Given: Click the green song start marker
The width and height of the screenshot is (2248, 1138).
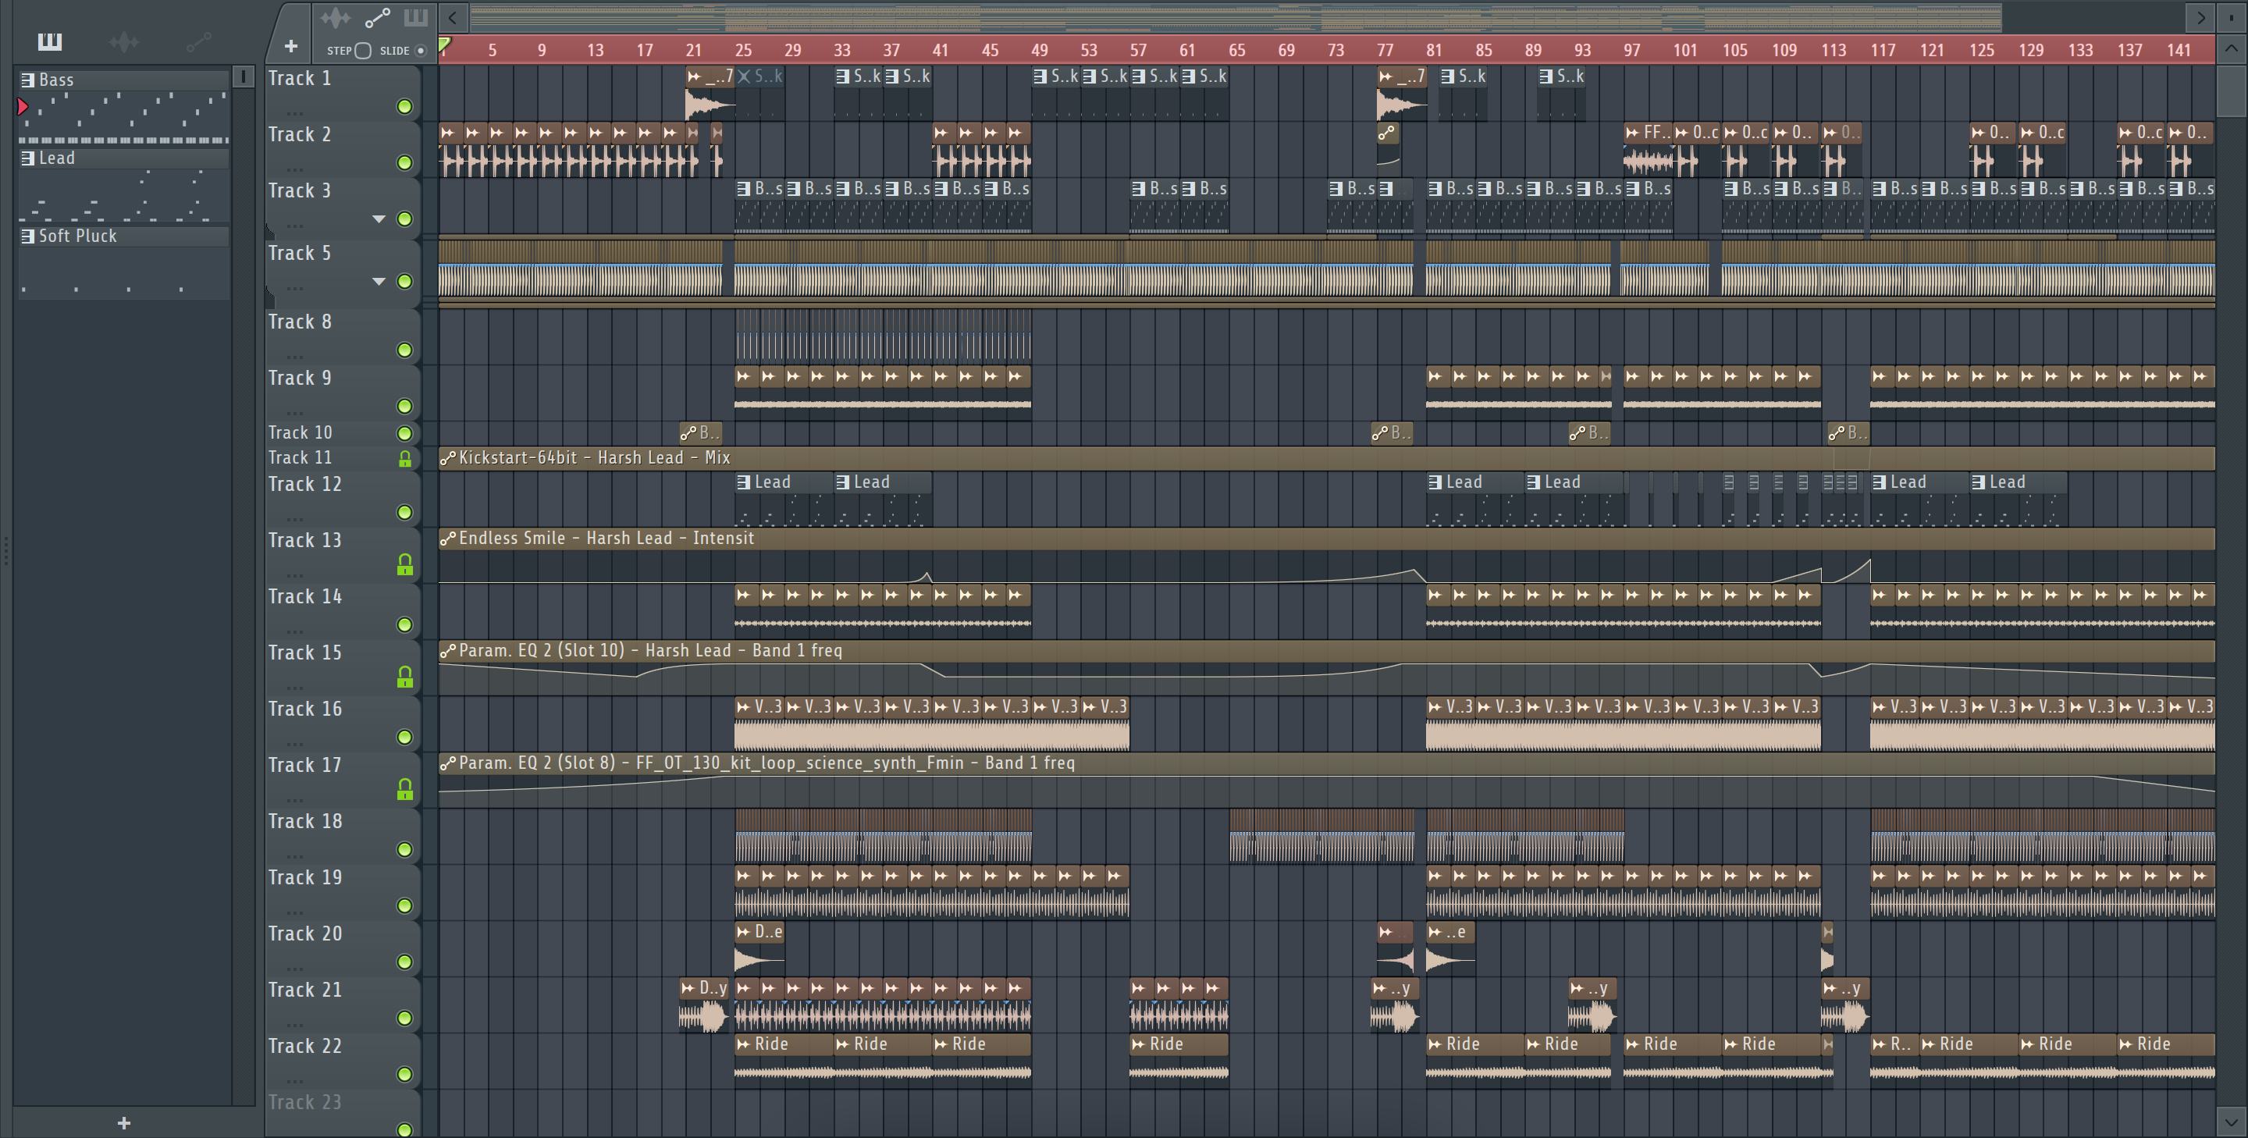Looking at the screenshot, I should [x=444, y=44].
